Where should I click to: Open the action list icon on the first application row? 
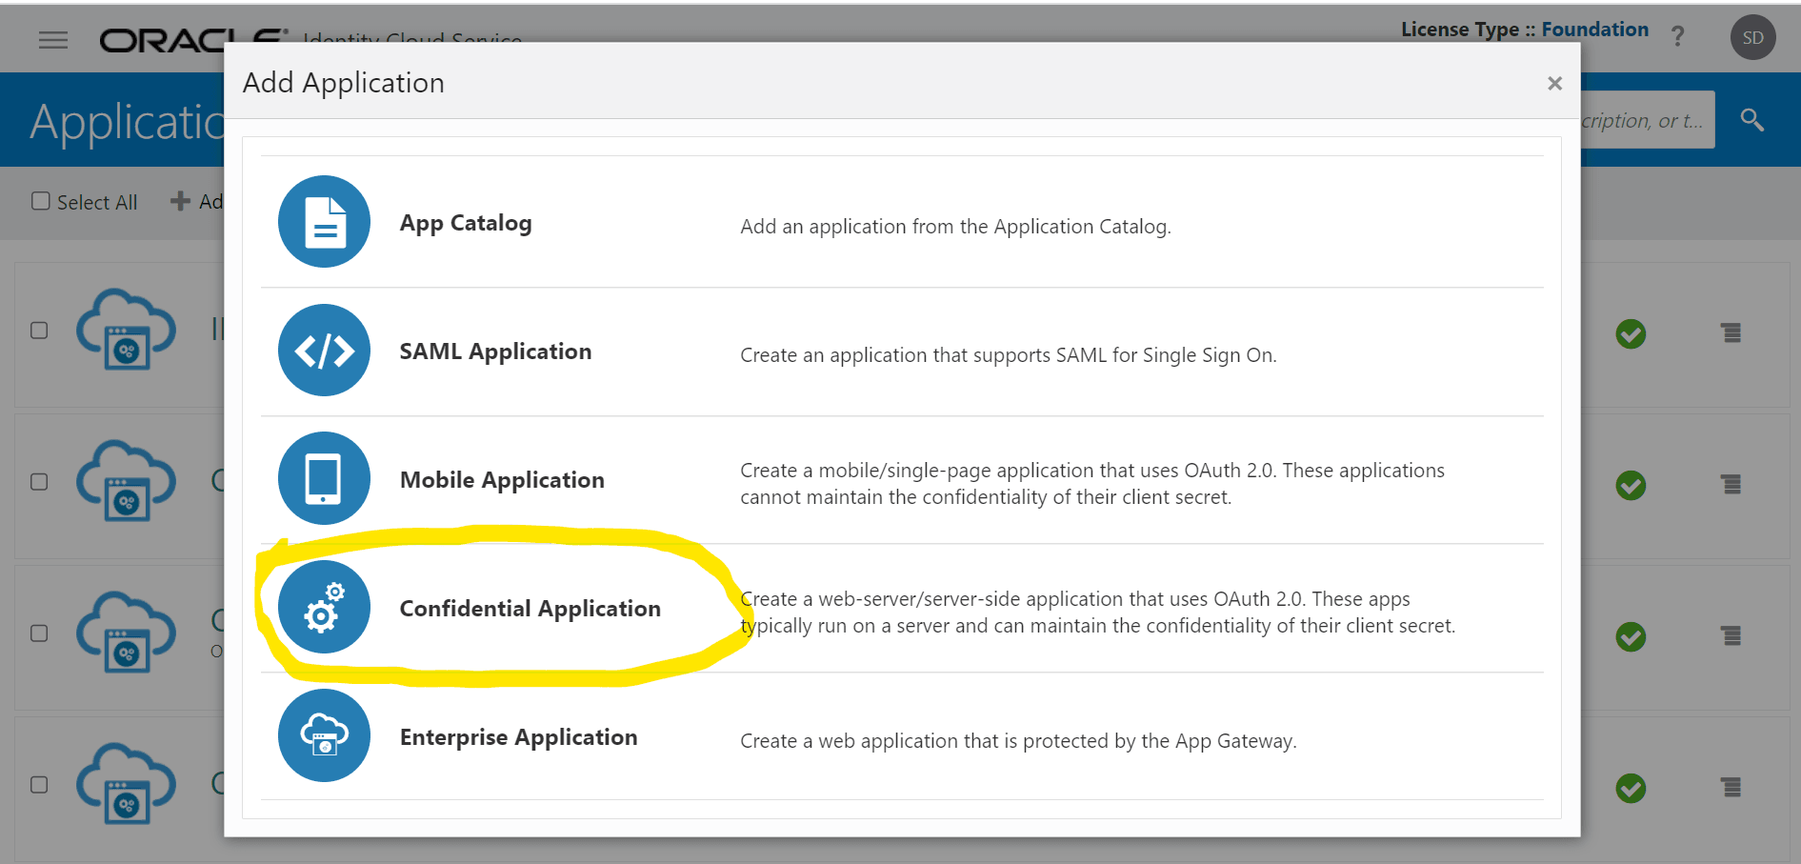[1731, 334]
